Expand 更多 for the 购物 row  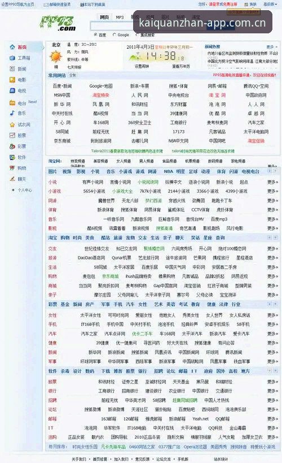click(272, 276)
